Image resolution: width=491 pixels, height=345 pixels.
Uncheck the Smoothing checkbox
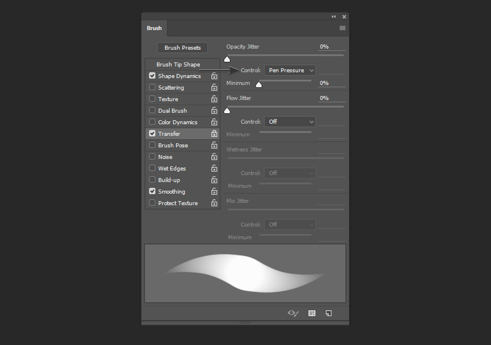tap(152, 191)
